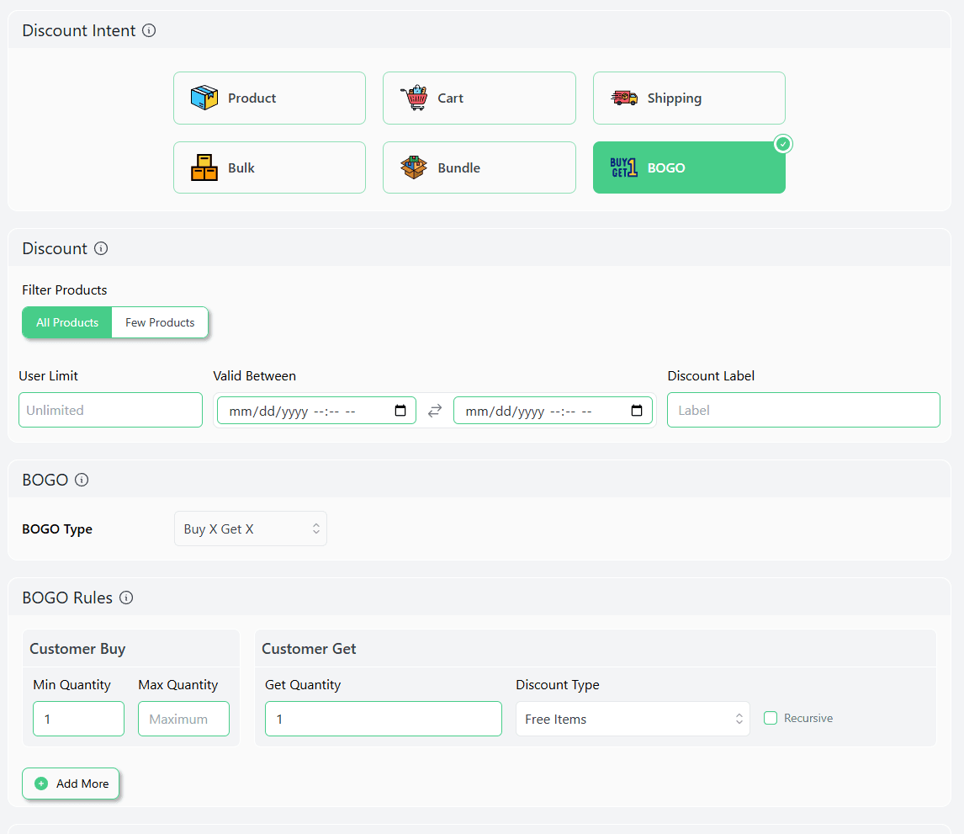Click the BOGO Type label text

click(57, 529)
